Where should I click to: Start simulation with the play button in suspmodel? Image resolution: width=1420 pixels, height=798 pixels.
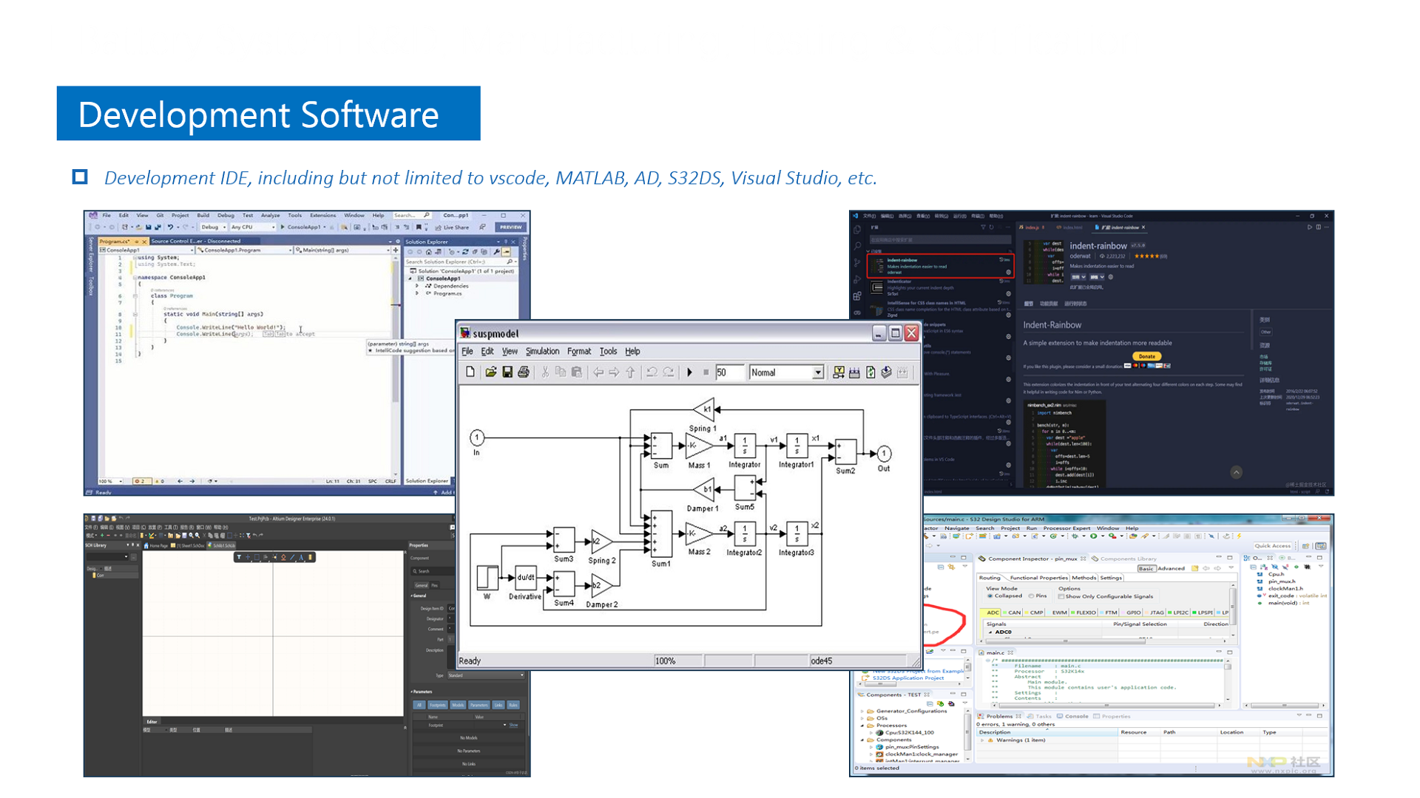pyautogui.click(x=689, y=372)
